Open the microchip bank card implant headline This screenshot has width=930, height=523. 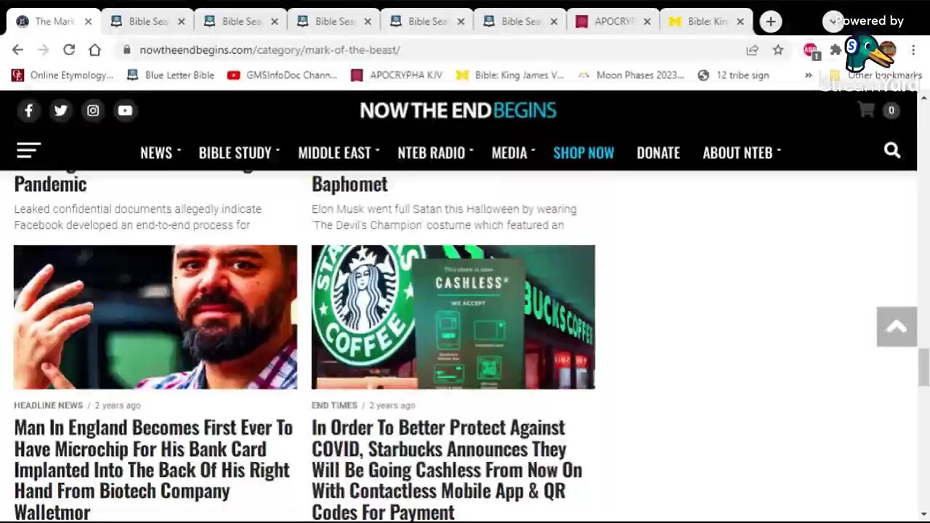(153, 469)
